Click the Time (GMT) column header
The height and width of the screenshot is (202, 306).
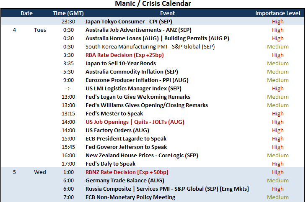click(68, 13)
